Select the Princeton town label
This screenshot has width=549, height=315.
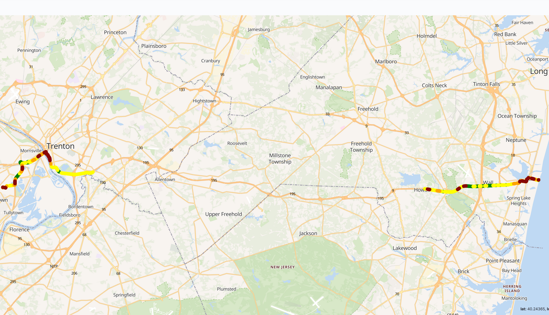[x=115, y=32]
